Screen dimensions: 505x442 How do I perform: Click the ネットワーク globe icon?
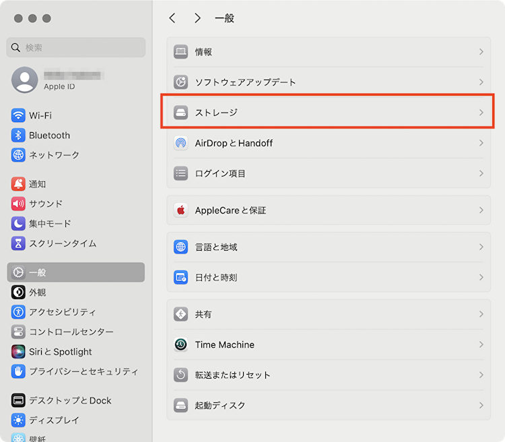coord(18,155)
